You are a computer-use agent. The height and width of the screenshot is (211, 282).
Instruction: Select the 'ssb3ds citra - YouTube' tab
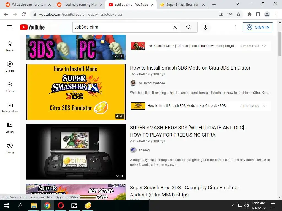click(131, 5)
